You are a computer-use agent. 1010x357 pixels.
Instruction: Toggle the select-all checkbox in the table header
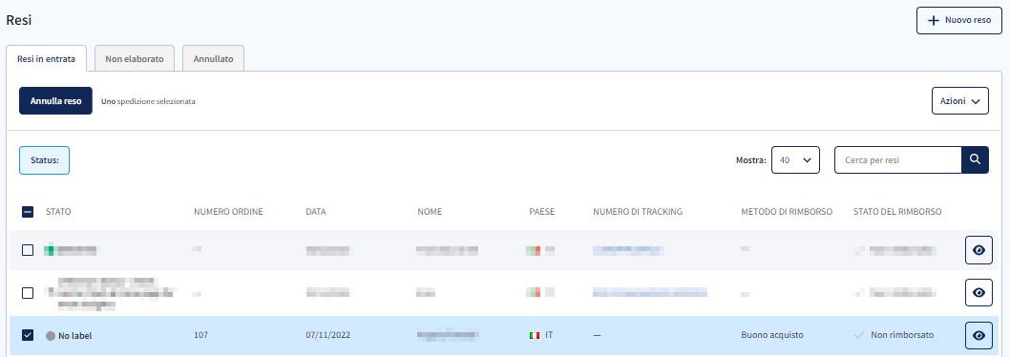click(x=28, y=211)
